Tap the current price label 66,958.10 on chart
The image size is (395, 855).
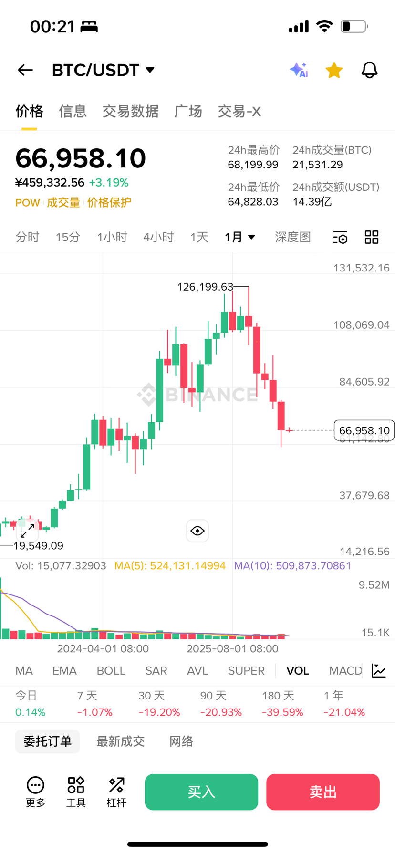click(364, 431)
